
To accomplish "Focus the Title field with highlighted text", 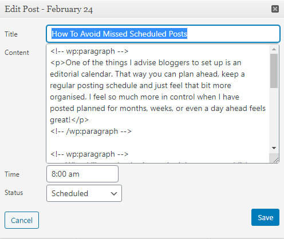I will (x=163, y=34).
